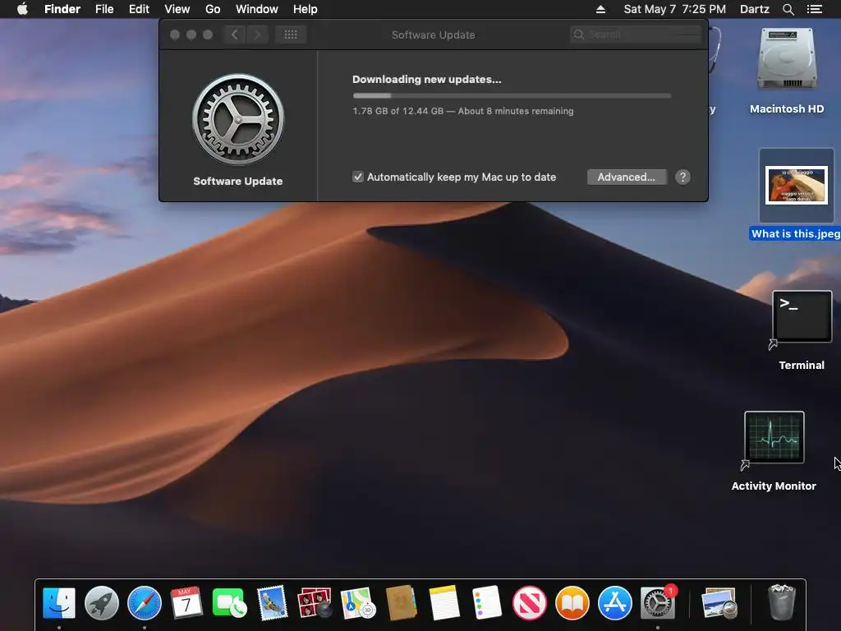
Task: Open News icon in the Dock
Action: tap(530, 603)
